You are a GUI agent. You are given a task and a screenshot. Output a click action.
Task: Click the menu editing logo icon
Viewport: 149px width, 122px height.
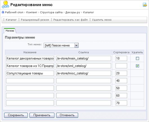(5, 4)
